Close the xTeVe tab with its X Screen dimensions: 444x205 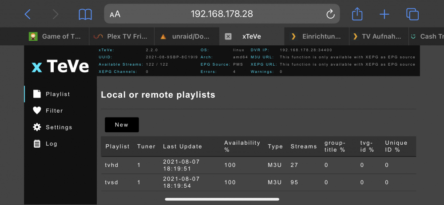point(228,36)
